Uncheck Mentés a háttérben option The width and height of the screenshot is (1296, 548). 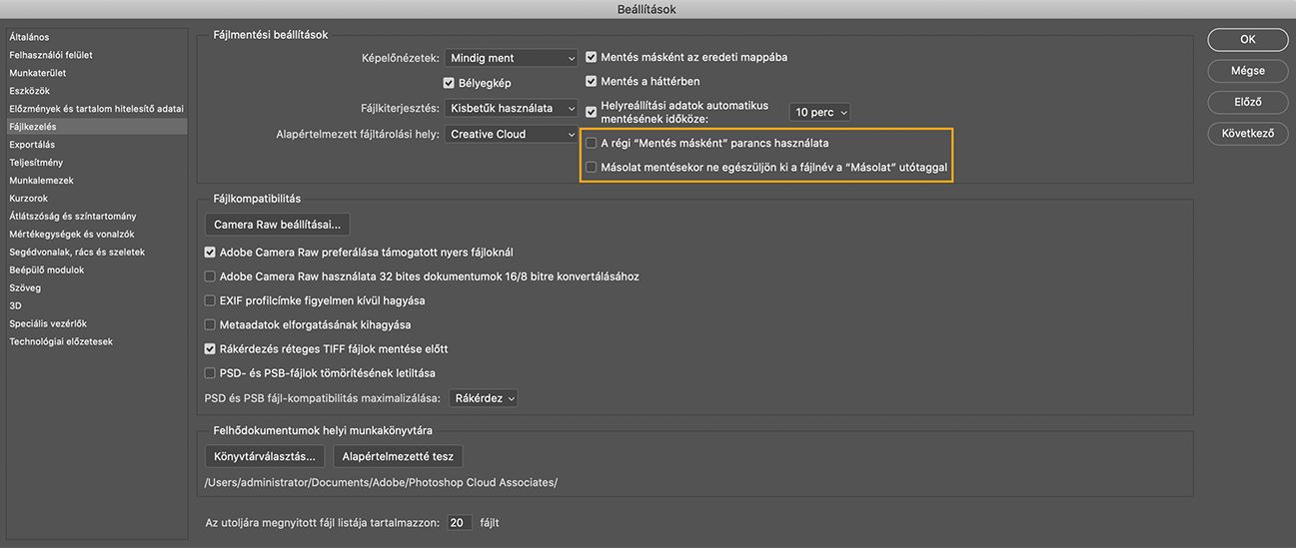click(x=592, y=82)
